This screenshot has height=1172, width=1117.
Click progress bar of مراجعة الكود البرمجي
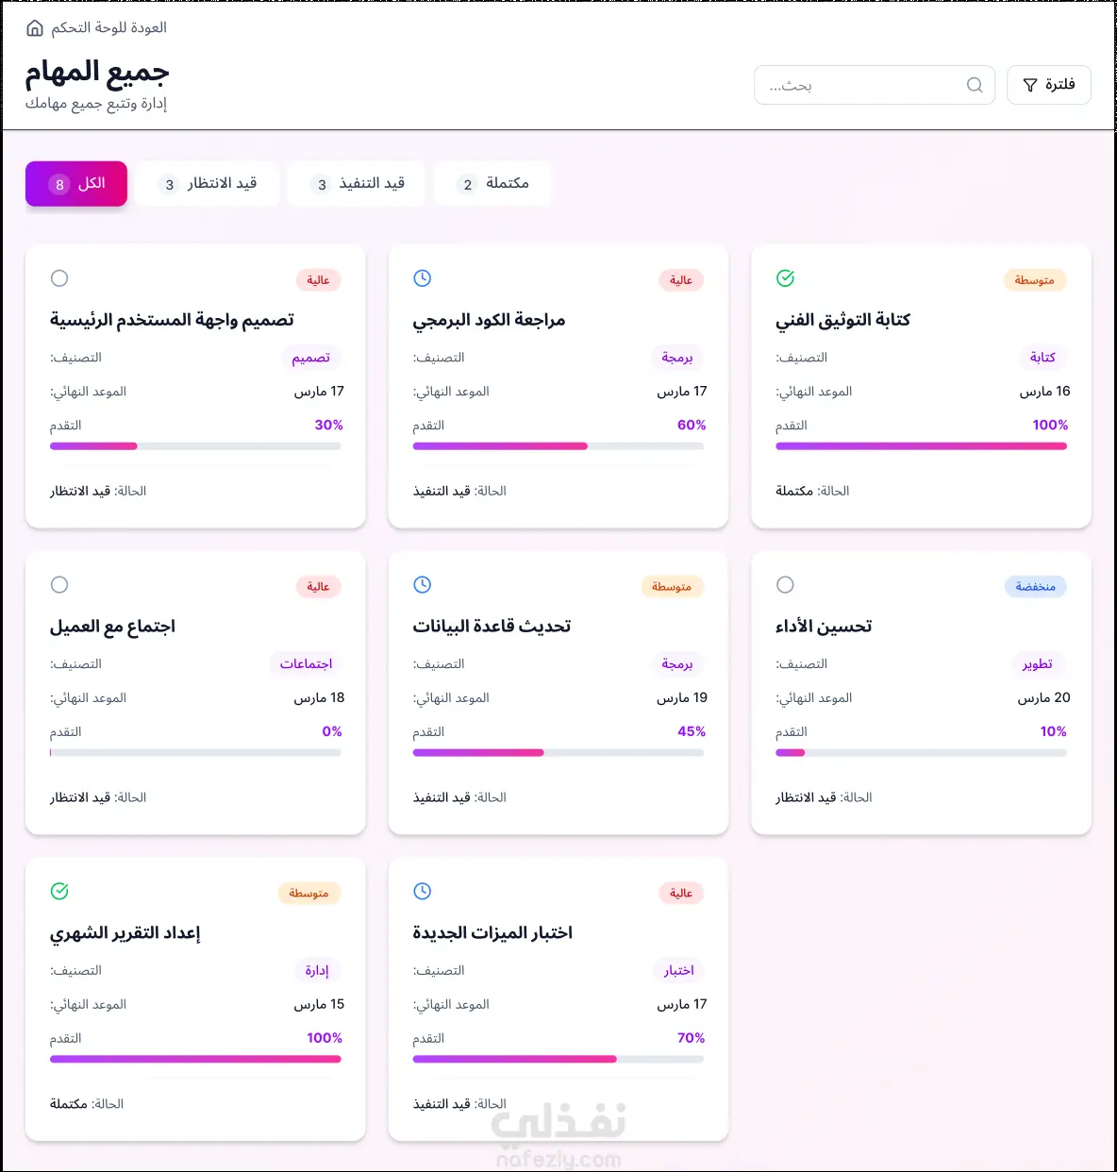[x=558, y=446]
